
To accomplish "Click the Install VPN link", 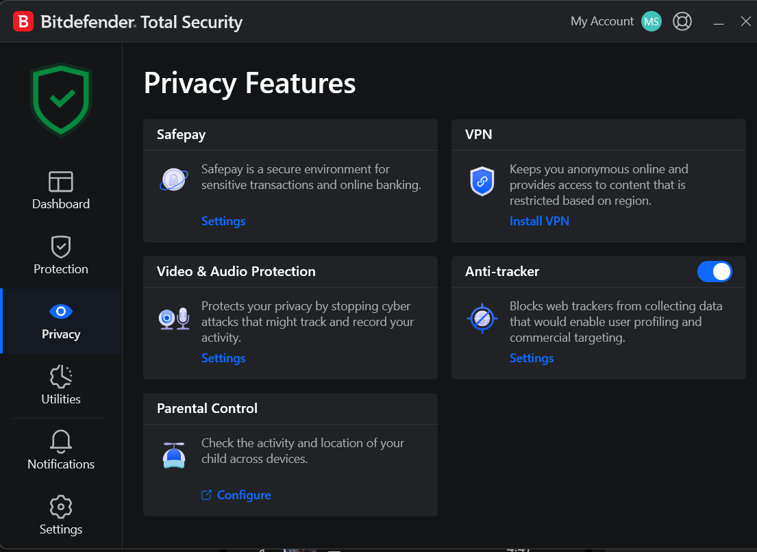I will [x=539, y=221].
